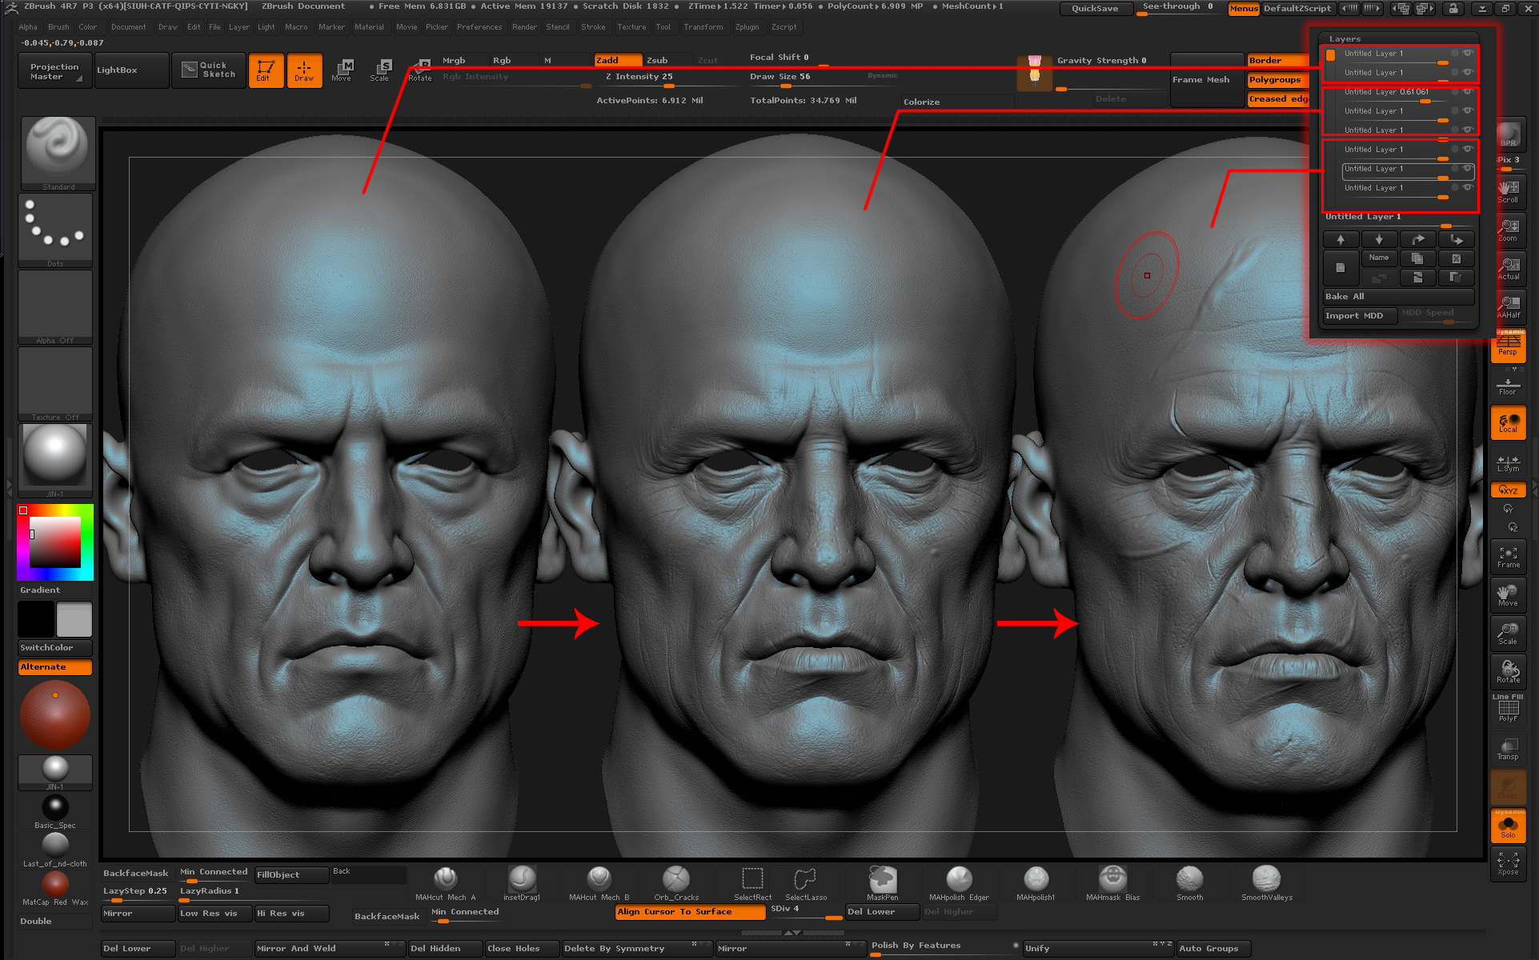The width and height of the screenshot is (1539, 960).
Task: Toggle Persp perspective view
Action: click(1509, 346)
